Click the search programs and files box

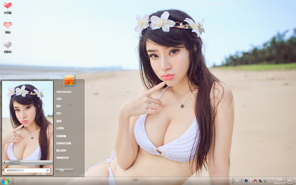27,171
